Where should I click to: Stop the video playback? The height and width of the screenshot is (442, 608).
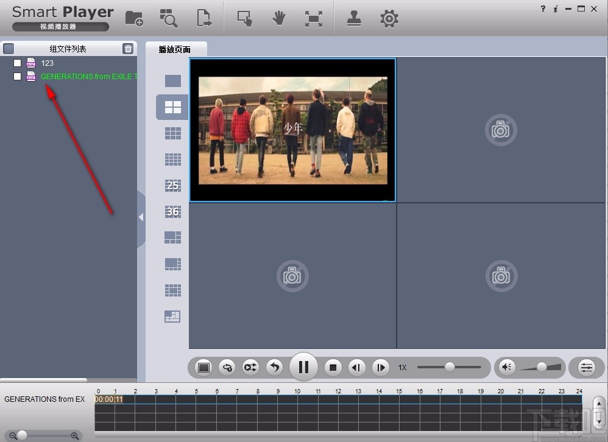(x=333, y=367)
